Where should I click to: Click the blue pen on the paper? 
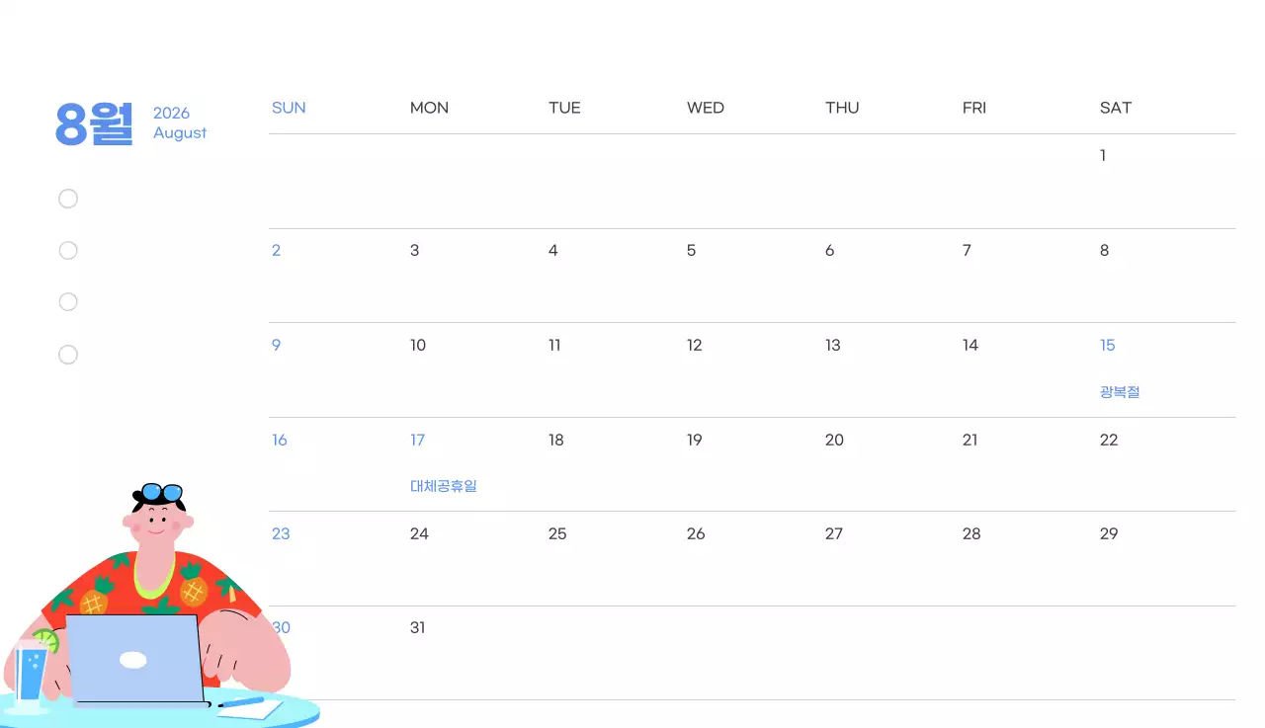241,702
